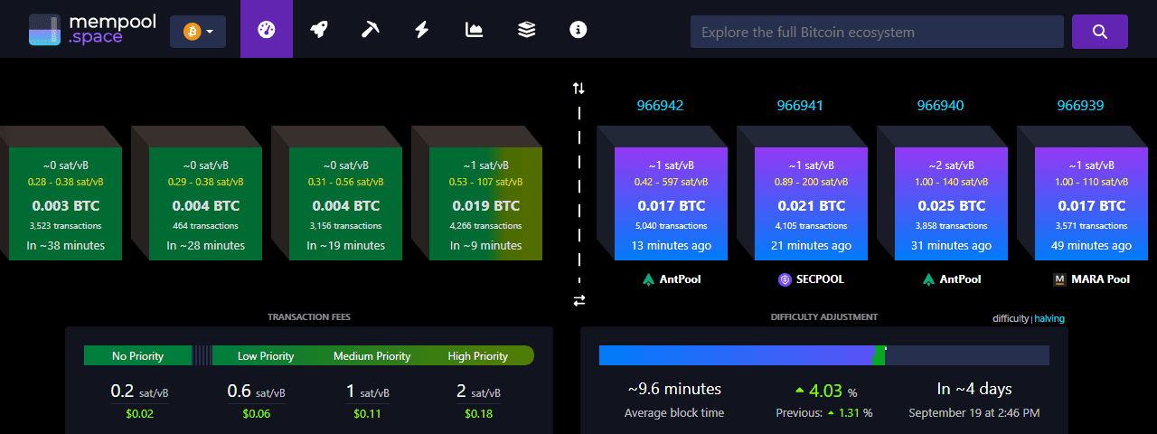Open the Mining pickaxe icon

[x=370, y=29]
